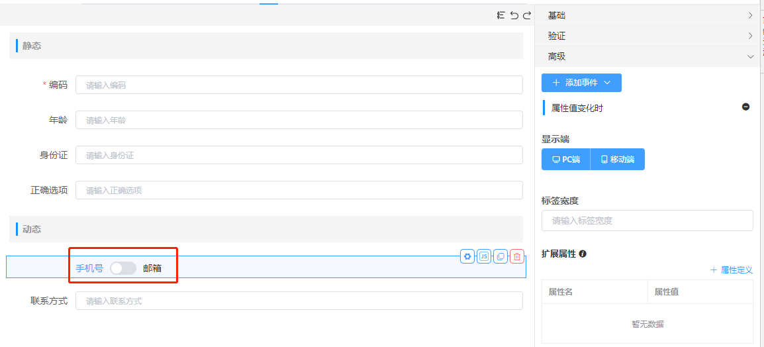Screen dimensions: 764x347
Task: Click the redo arrow icon
Action: click(x=527, y=15)
